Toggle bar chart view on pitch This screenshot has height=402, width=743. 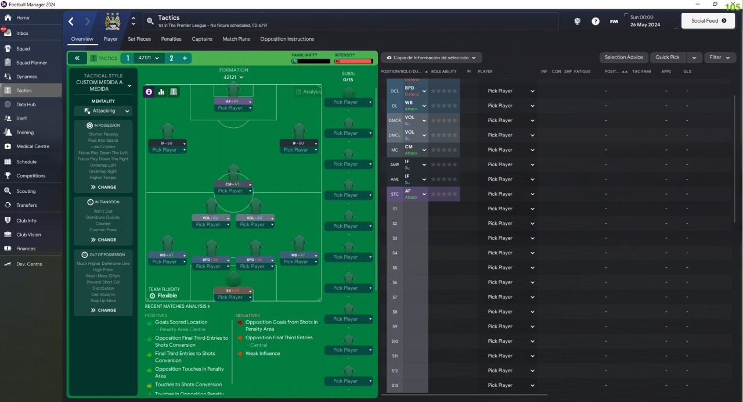pyautogui.click(x=161, y=92)
